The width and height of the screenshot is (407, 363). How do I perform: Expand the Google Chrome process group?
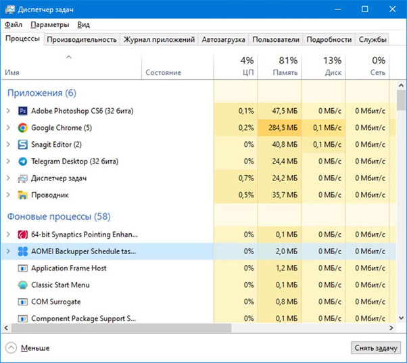coord(8,128)
